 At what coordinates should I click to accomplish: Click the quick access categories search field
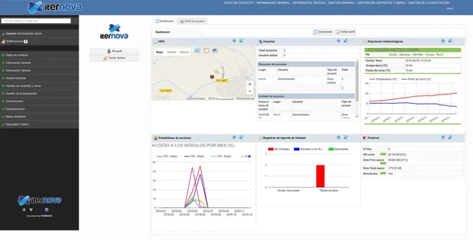(x=36, y=21)
